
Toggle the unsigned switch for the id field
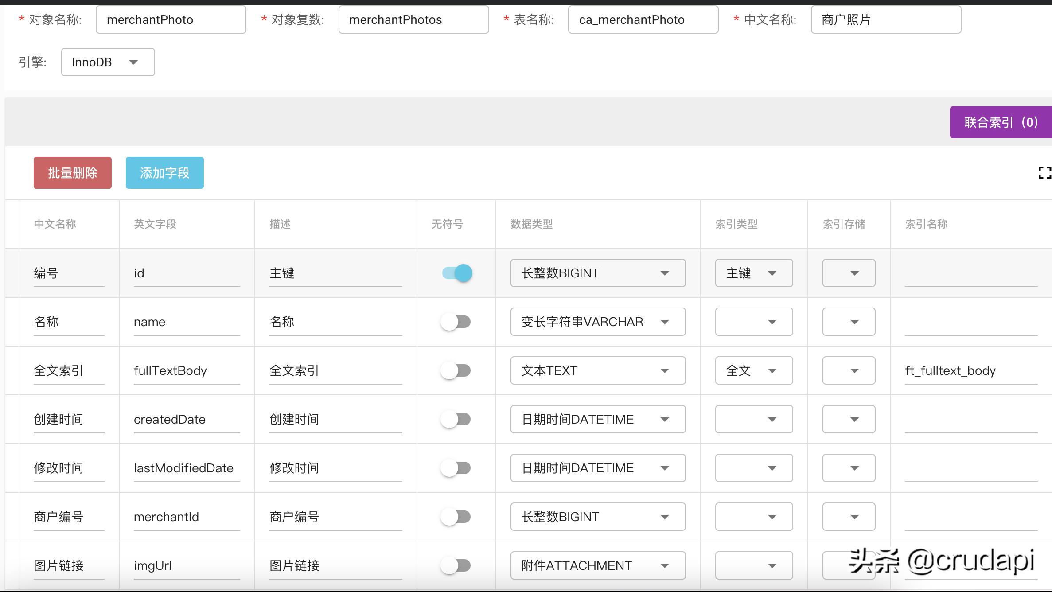tap(457, 273)
